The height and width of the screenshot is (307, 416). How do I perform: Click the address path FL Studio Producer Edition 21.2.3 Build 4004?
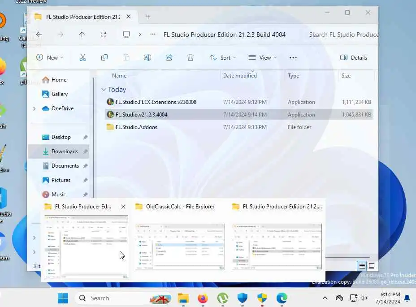pyautogui.click(x=225, y=35)
